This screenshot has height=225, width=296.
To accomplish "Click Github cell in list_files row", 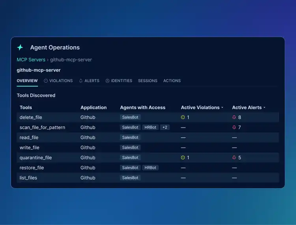I will pyautogui.click(x=88, y=178).
